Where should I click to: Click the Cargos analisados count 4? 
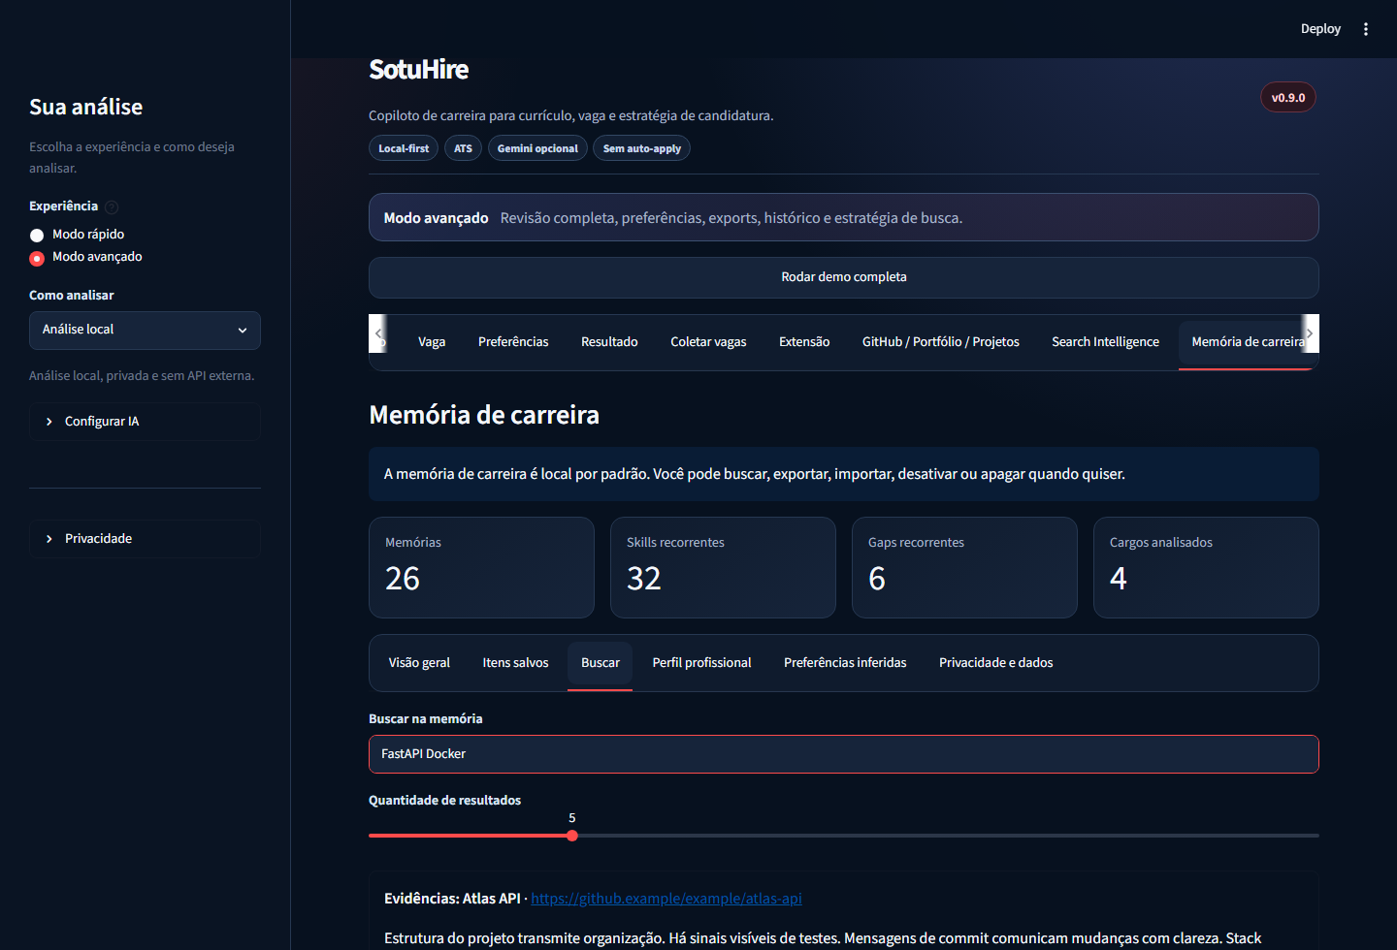click(1119, 579)
